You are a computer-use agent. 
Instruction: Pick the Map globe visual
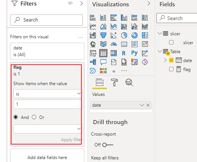pos(93,44)
